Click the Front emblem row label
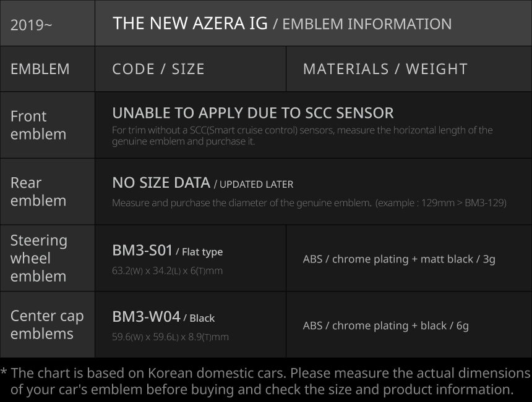The image size is (532, 402). (x=38, y=125)
